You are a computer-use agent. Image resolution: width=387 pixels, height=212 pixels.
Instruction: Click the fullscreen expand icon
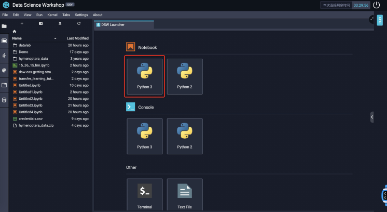click(x=371, y=19)
